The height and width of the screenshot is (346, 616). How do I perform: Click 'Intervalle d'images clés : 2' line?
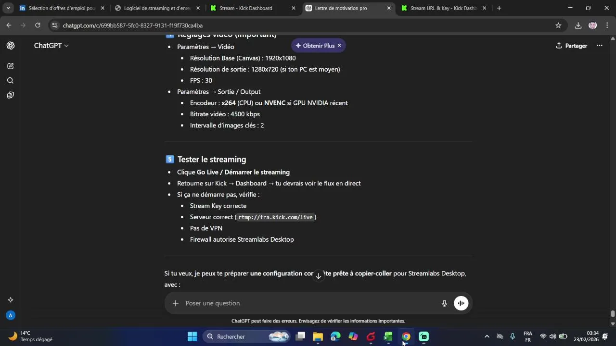tap(227, 125)
